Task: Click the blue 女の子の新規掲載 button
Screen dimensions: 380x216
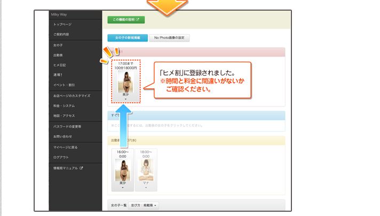Action: coord(128,38)
